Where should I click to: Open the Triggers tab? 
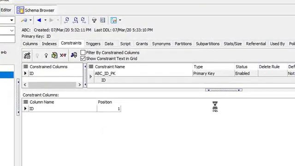(x=93, y=44)
